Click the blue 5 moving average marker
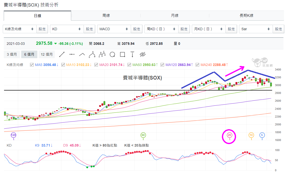The width and height of the screenshot is (285, 172). tap(262, 135)
